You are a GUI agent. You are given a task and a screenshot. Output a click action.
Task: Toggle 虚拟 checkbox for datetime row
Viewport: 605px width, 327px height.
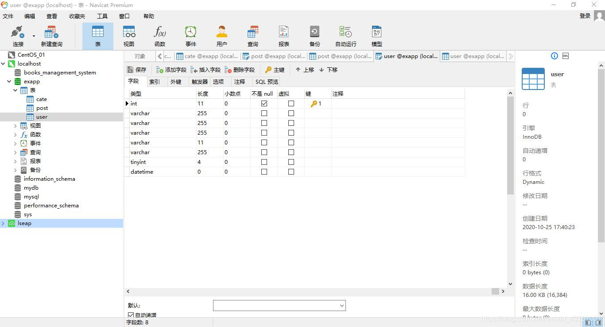(x=291, y=172)
